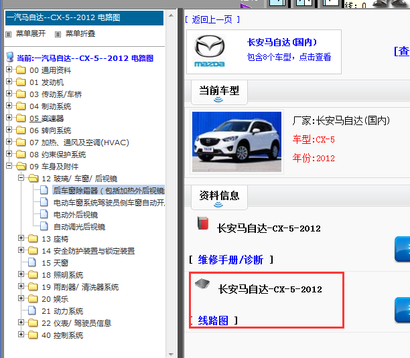Screen dimensions: 410x358
Task: Select the 当前车型 tab
Action: click(219, 92)
